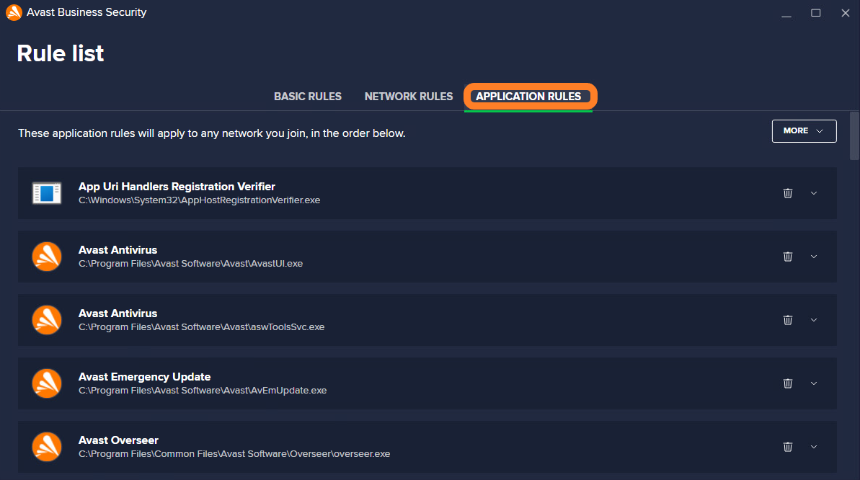Select the Application Rules tab
Screen dimensions: 860x480
coord(528,97)
